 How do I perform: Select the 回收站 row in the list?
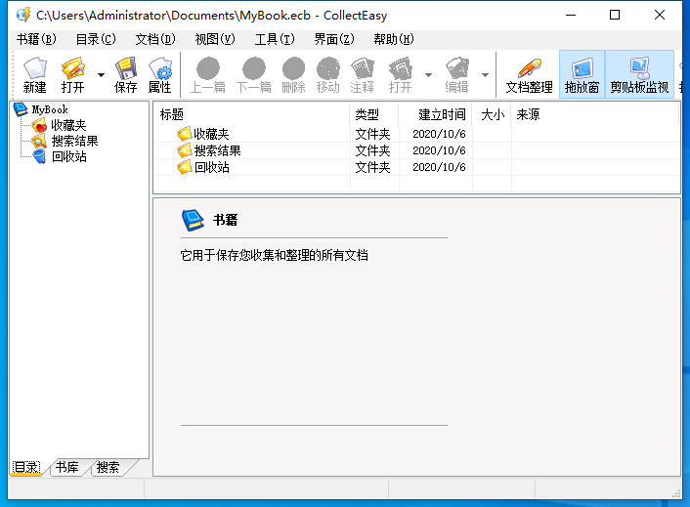pyautogui.click(x=416, y=167)
